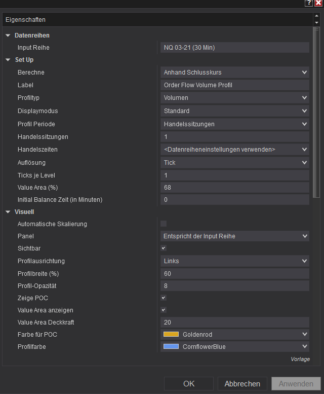The height and width of the screenshot is (394, 324).
Task: Collapse the Datenreihen section
Action: point(8,35)
